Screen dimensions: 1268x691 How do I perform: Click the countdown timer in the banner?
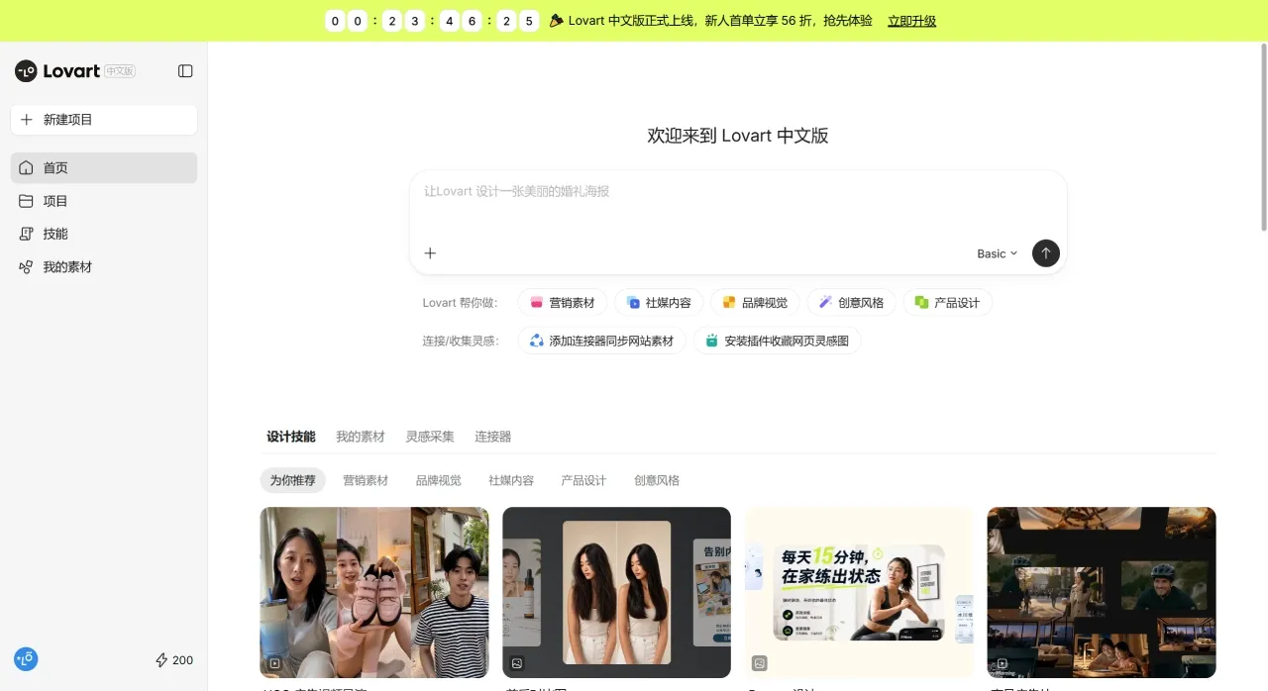(432, 21)
